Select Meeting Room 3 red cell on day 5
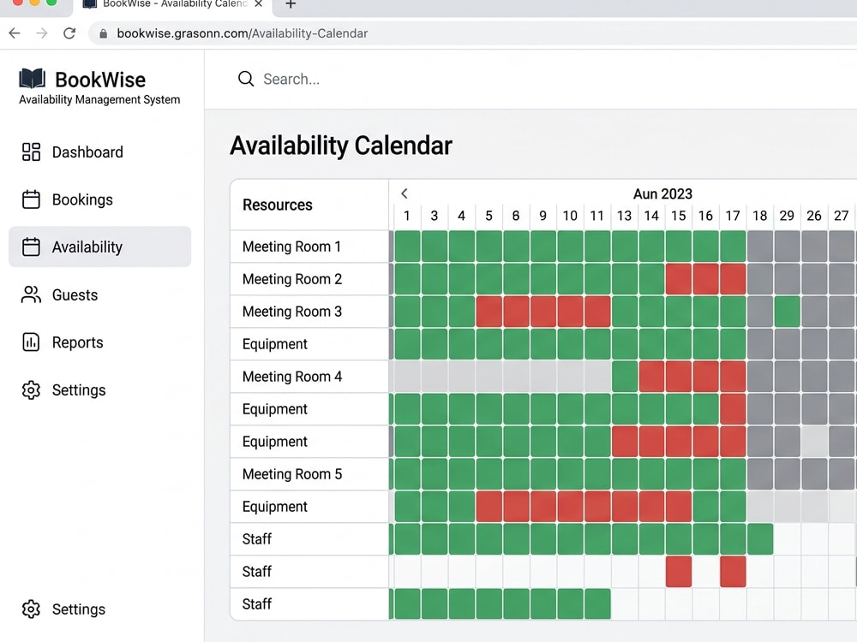The height and width of the screenshot is (642, 857). click(x=488, y=312)
